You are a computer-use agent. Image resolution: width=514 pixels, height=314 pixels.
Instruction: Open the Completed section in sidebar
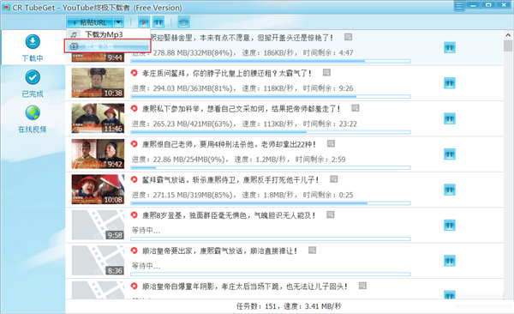point(33,83)
